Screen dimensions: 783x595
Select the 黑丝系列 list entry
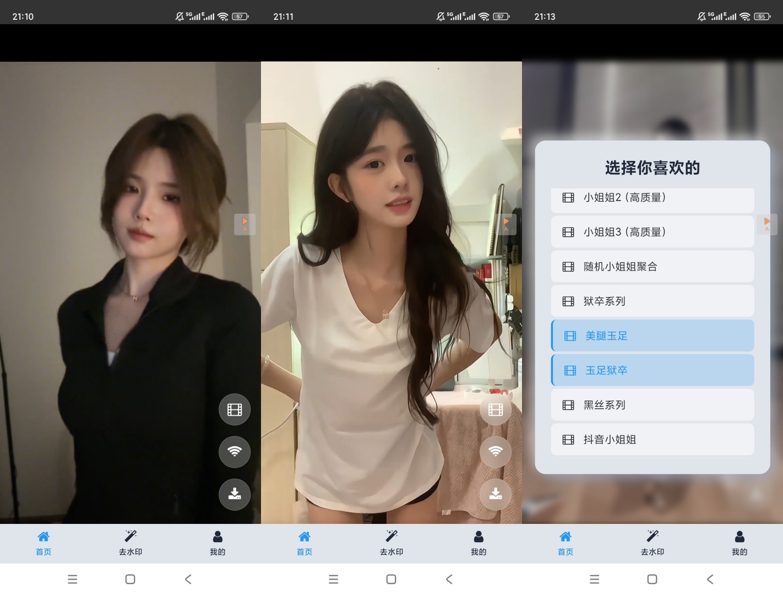[x=652, y=405]
